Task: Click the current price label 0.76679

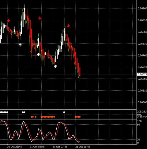Action: tap(142, 74)
